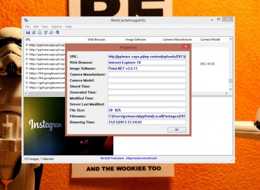
Task: Click the Copy Selected Items toolbar icon
Action: tap(39, 32)
